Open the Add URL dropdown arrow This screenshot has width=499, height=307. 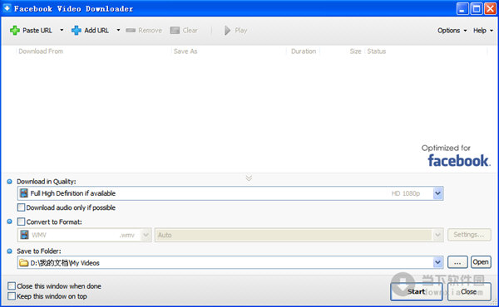tap(118, 30)
